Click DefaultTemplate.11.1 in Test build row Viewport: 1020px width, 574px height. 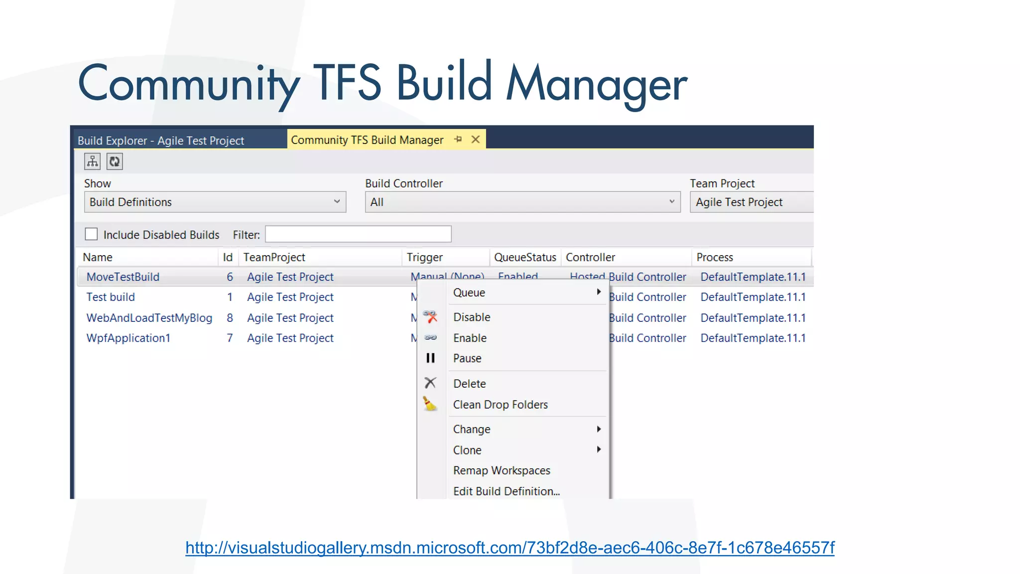753,297
